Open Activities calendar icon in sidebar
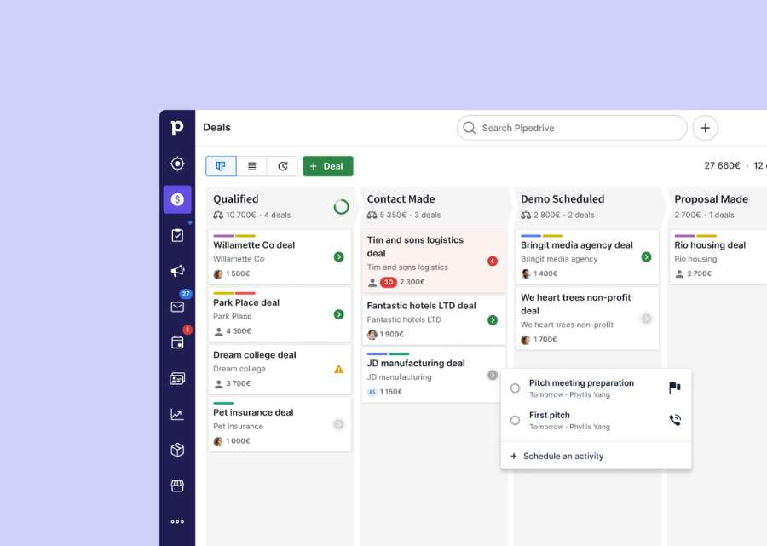767x546 pixels. 177,342
